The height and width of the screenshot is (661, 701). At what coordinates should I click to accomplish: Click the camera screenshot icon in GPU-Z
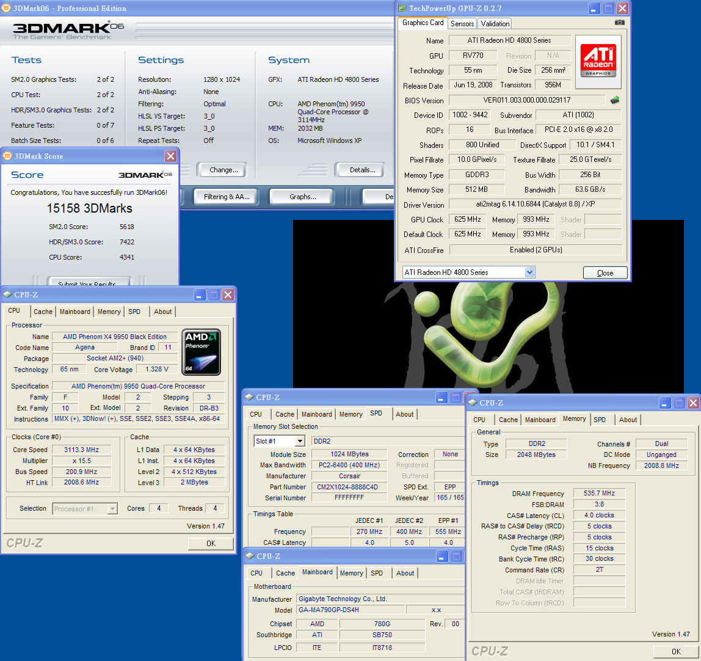click(x=619, y=23)
